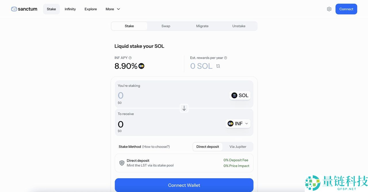Screen dimensions: 368x192
Task: Click the INF APY info icon
Action: pos(130,58)
